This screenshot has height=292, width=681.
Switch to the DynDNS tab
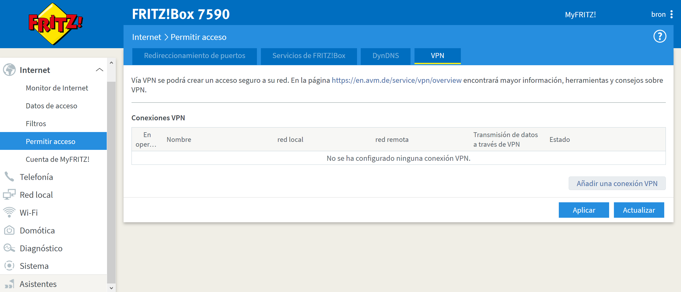coord(385,56)
